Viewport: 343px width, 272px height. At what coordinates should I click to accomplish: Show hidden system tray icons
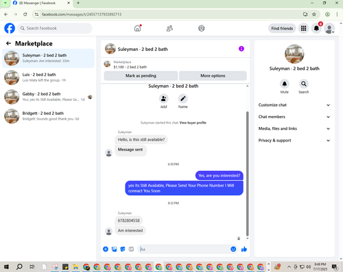289,267
